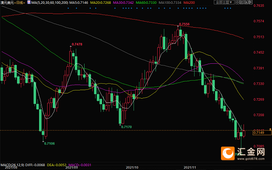Click the 0.7330 price axis label
272x170 pixels.
tap(259, 84)
